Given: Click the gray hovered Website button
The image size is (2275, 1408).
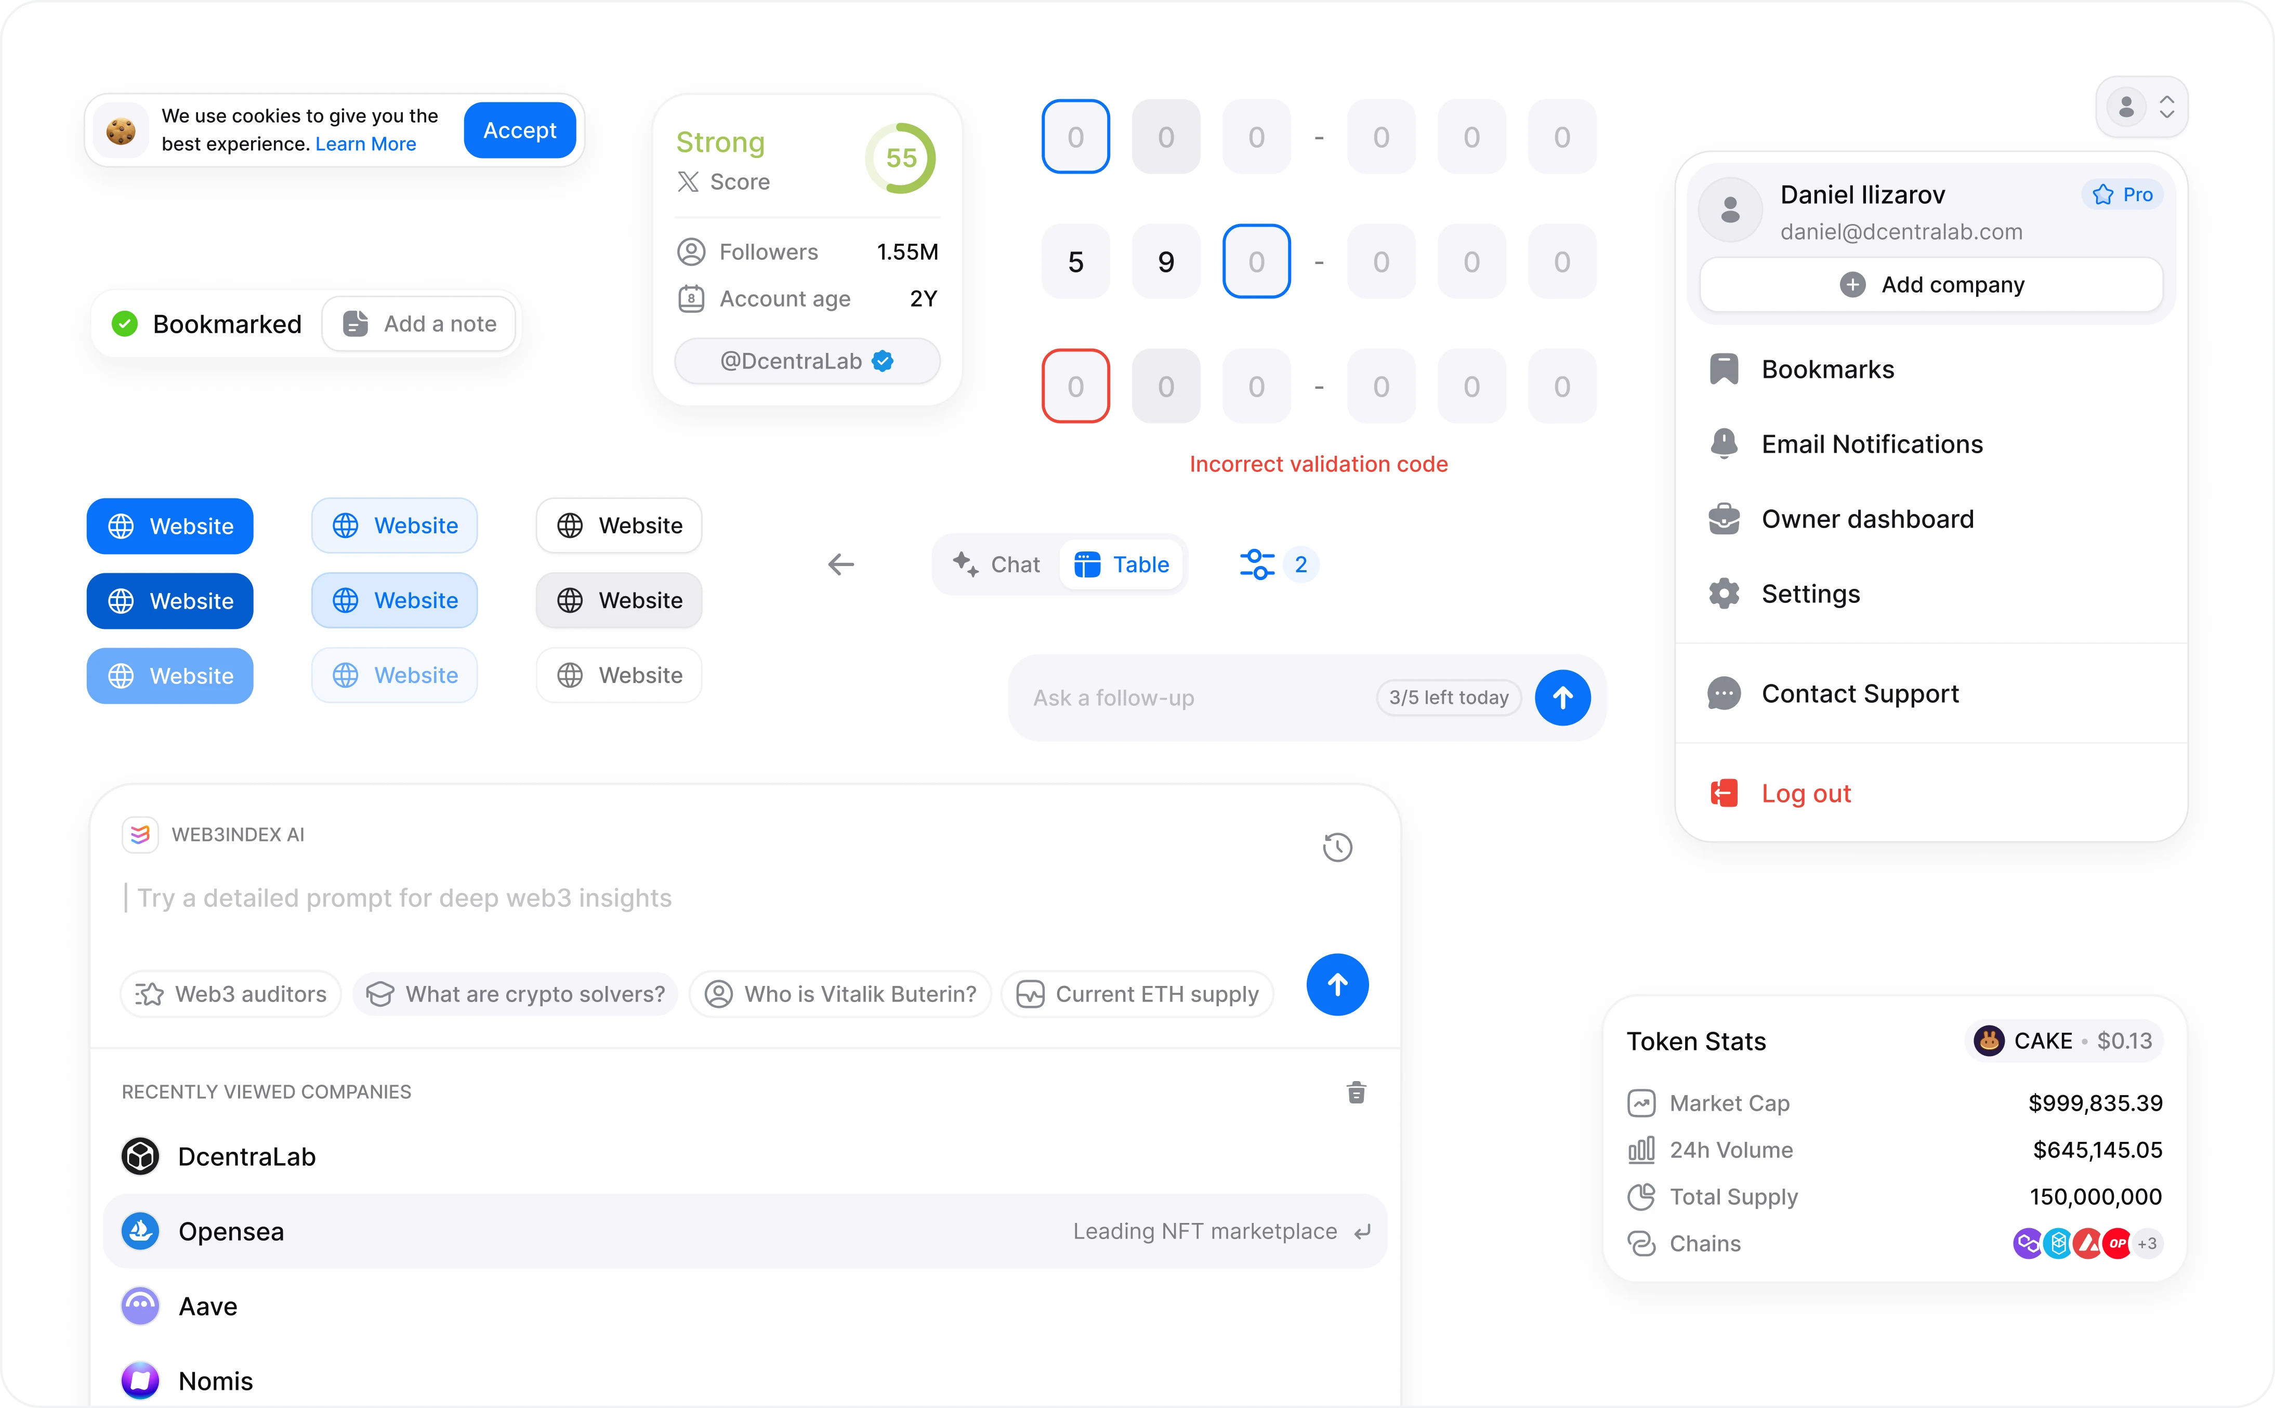Looking at the screenshot, I should (619, 601).
